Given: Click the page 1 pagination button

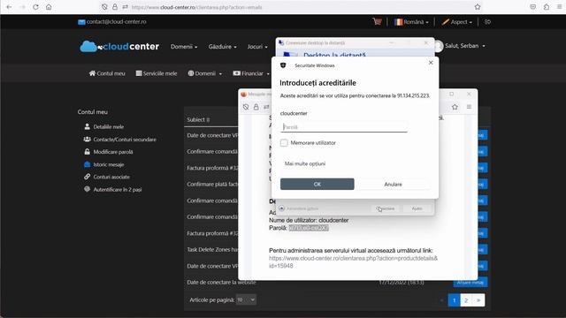Looking at the screenshot, I should tap(454, 300).
